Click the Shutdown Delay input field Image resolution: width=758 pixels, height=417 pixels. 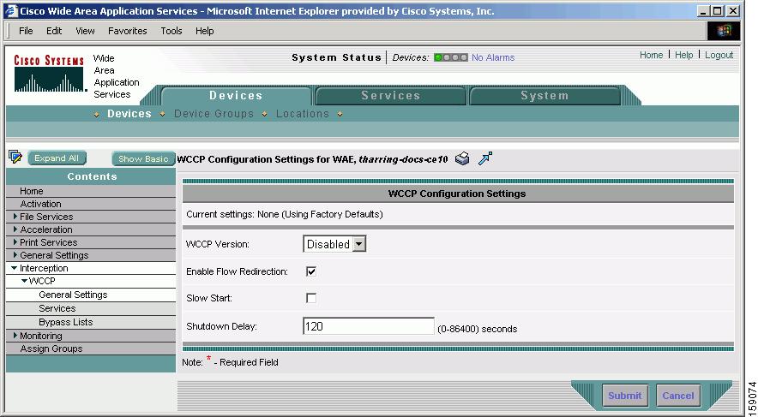369,326
